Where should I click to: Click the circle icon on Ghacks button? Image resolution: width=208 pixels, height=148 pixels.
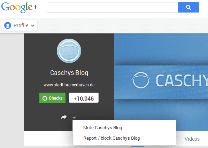pyautogui.click(x=45, y=98)
